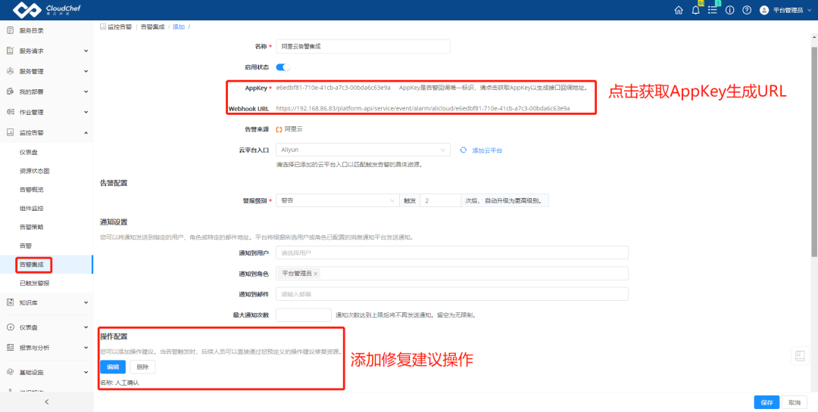The height and width of the screenshot is (412, 818).
Task: Open the floating book documentation icon
Action: [799, 356]
